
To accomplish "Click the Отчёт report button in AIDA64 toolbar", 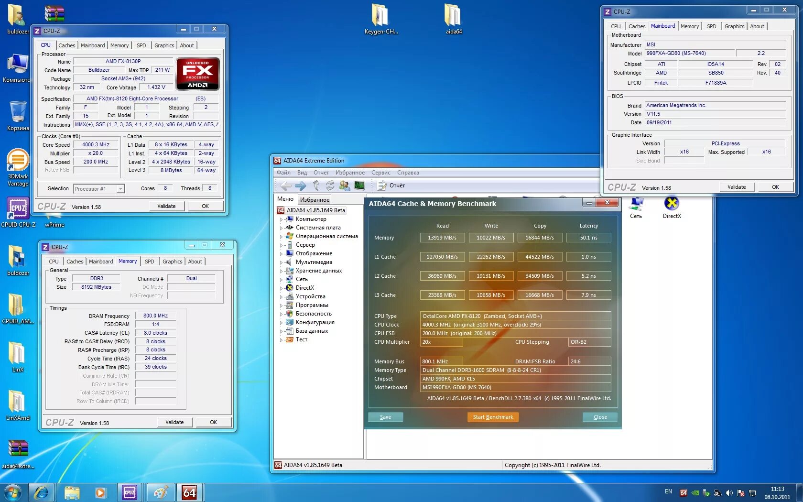I will (391, 186).
